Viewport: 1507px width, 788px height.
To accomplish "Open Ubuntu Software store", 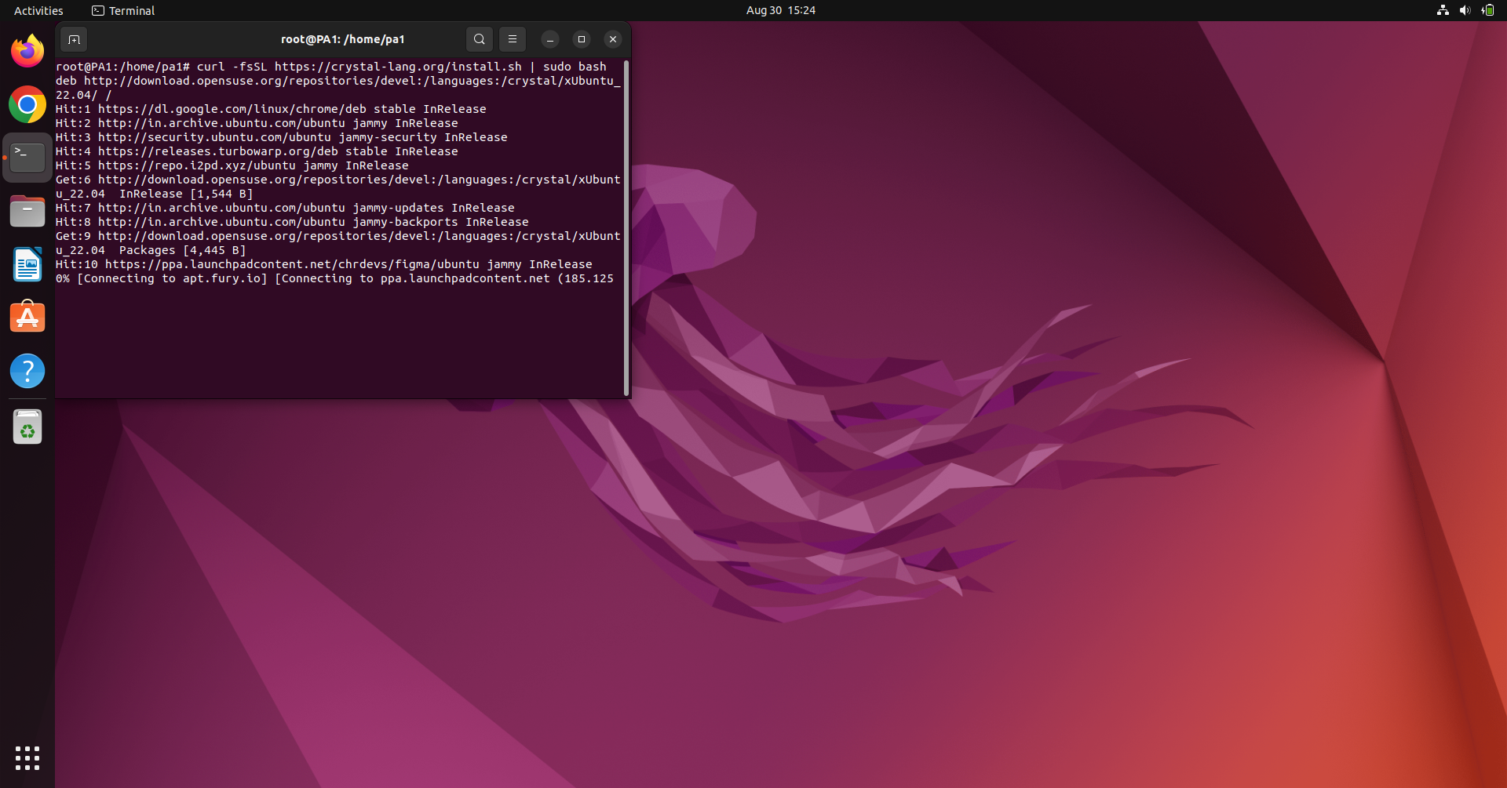I will pos(27,318).
